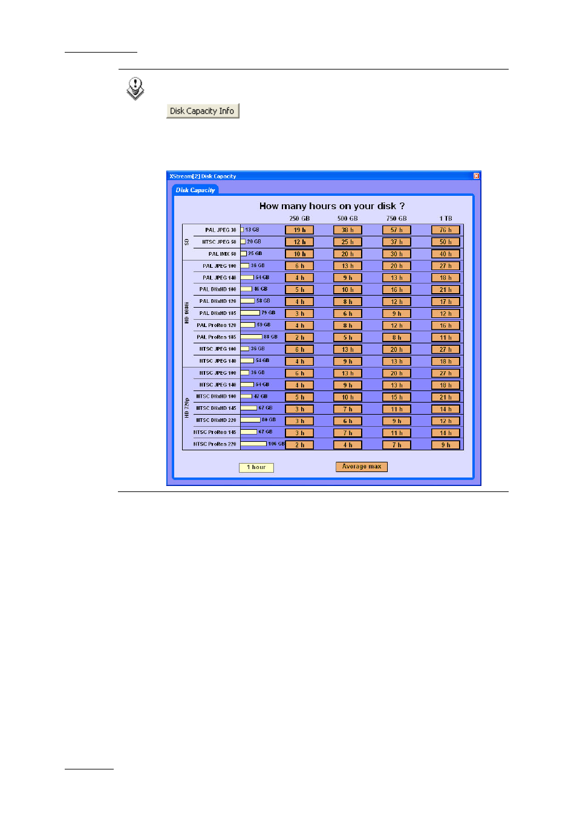Click the 79 GB bar for PAL DNxHD 185
Screen dimensions: 577x816
pyautogui.click(x=250, y=312)
